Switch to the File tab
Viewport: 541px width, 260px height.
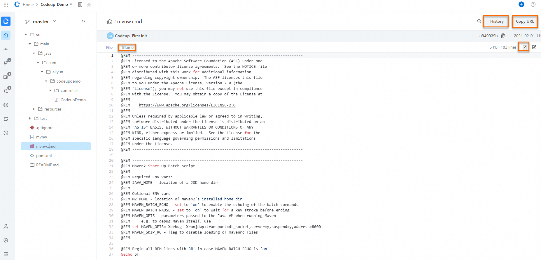click(109, 47)
